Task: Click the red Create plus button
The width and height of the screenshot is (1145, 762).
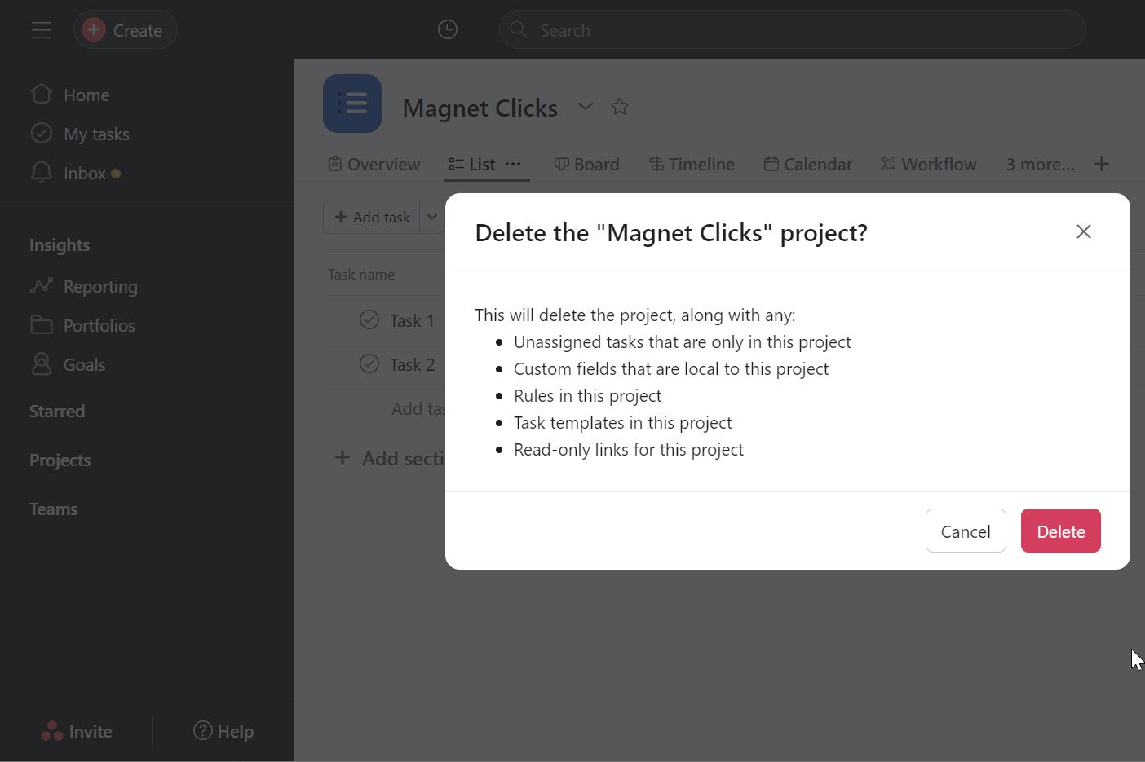Action: click(94, 30)
